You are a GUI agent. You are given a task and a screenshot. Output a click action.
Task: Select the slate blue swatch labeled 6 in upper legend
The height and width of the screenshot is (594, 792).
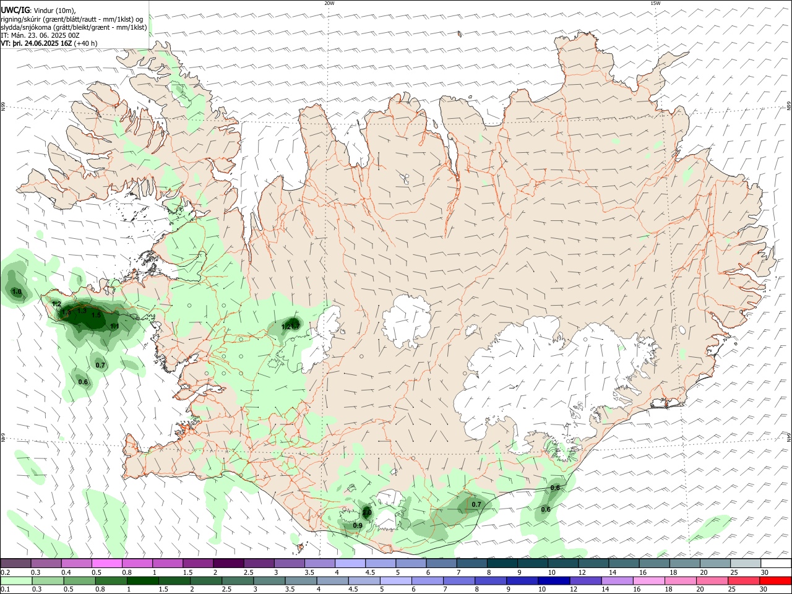pos(442,564)
